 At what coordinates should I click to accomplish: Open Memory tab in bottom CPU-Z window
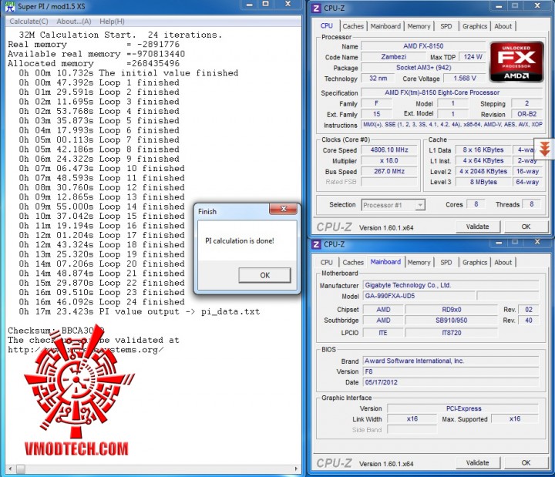coord(419,263)
